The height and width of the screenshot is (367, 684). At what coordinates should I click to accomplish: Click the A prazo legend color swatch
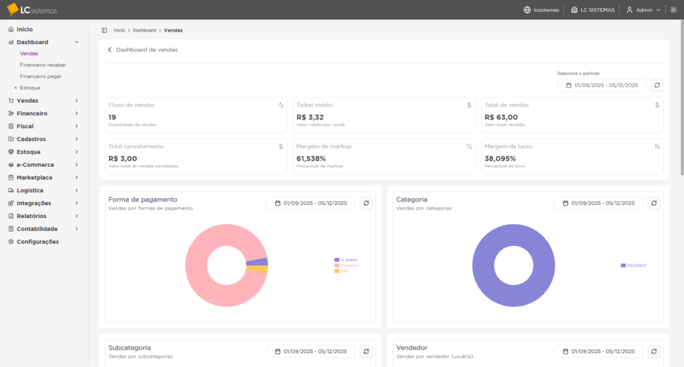[x=337, y=260]
